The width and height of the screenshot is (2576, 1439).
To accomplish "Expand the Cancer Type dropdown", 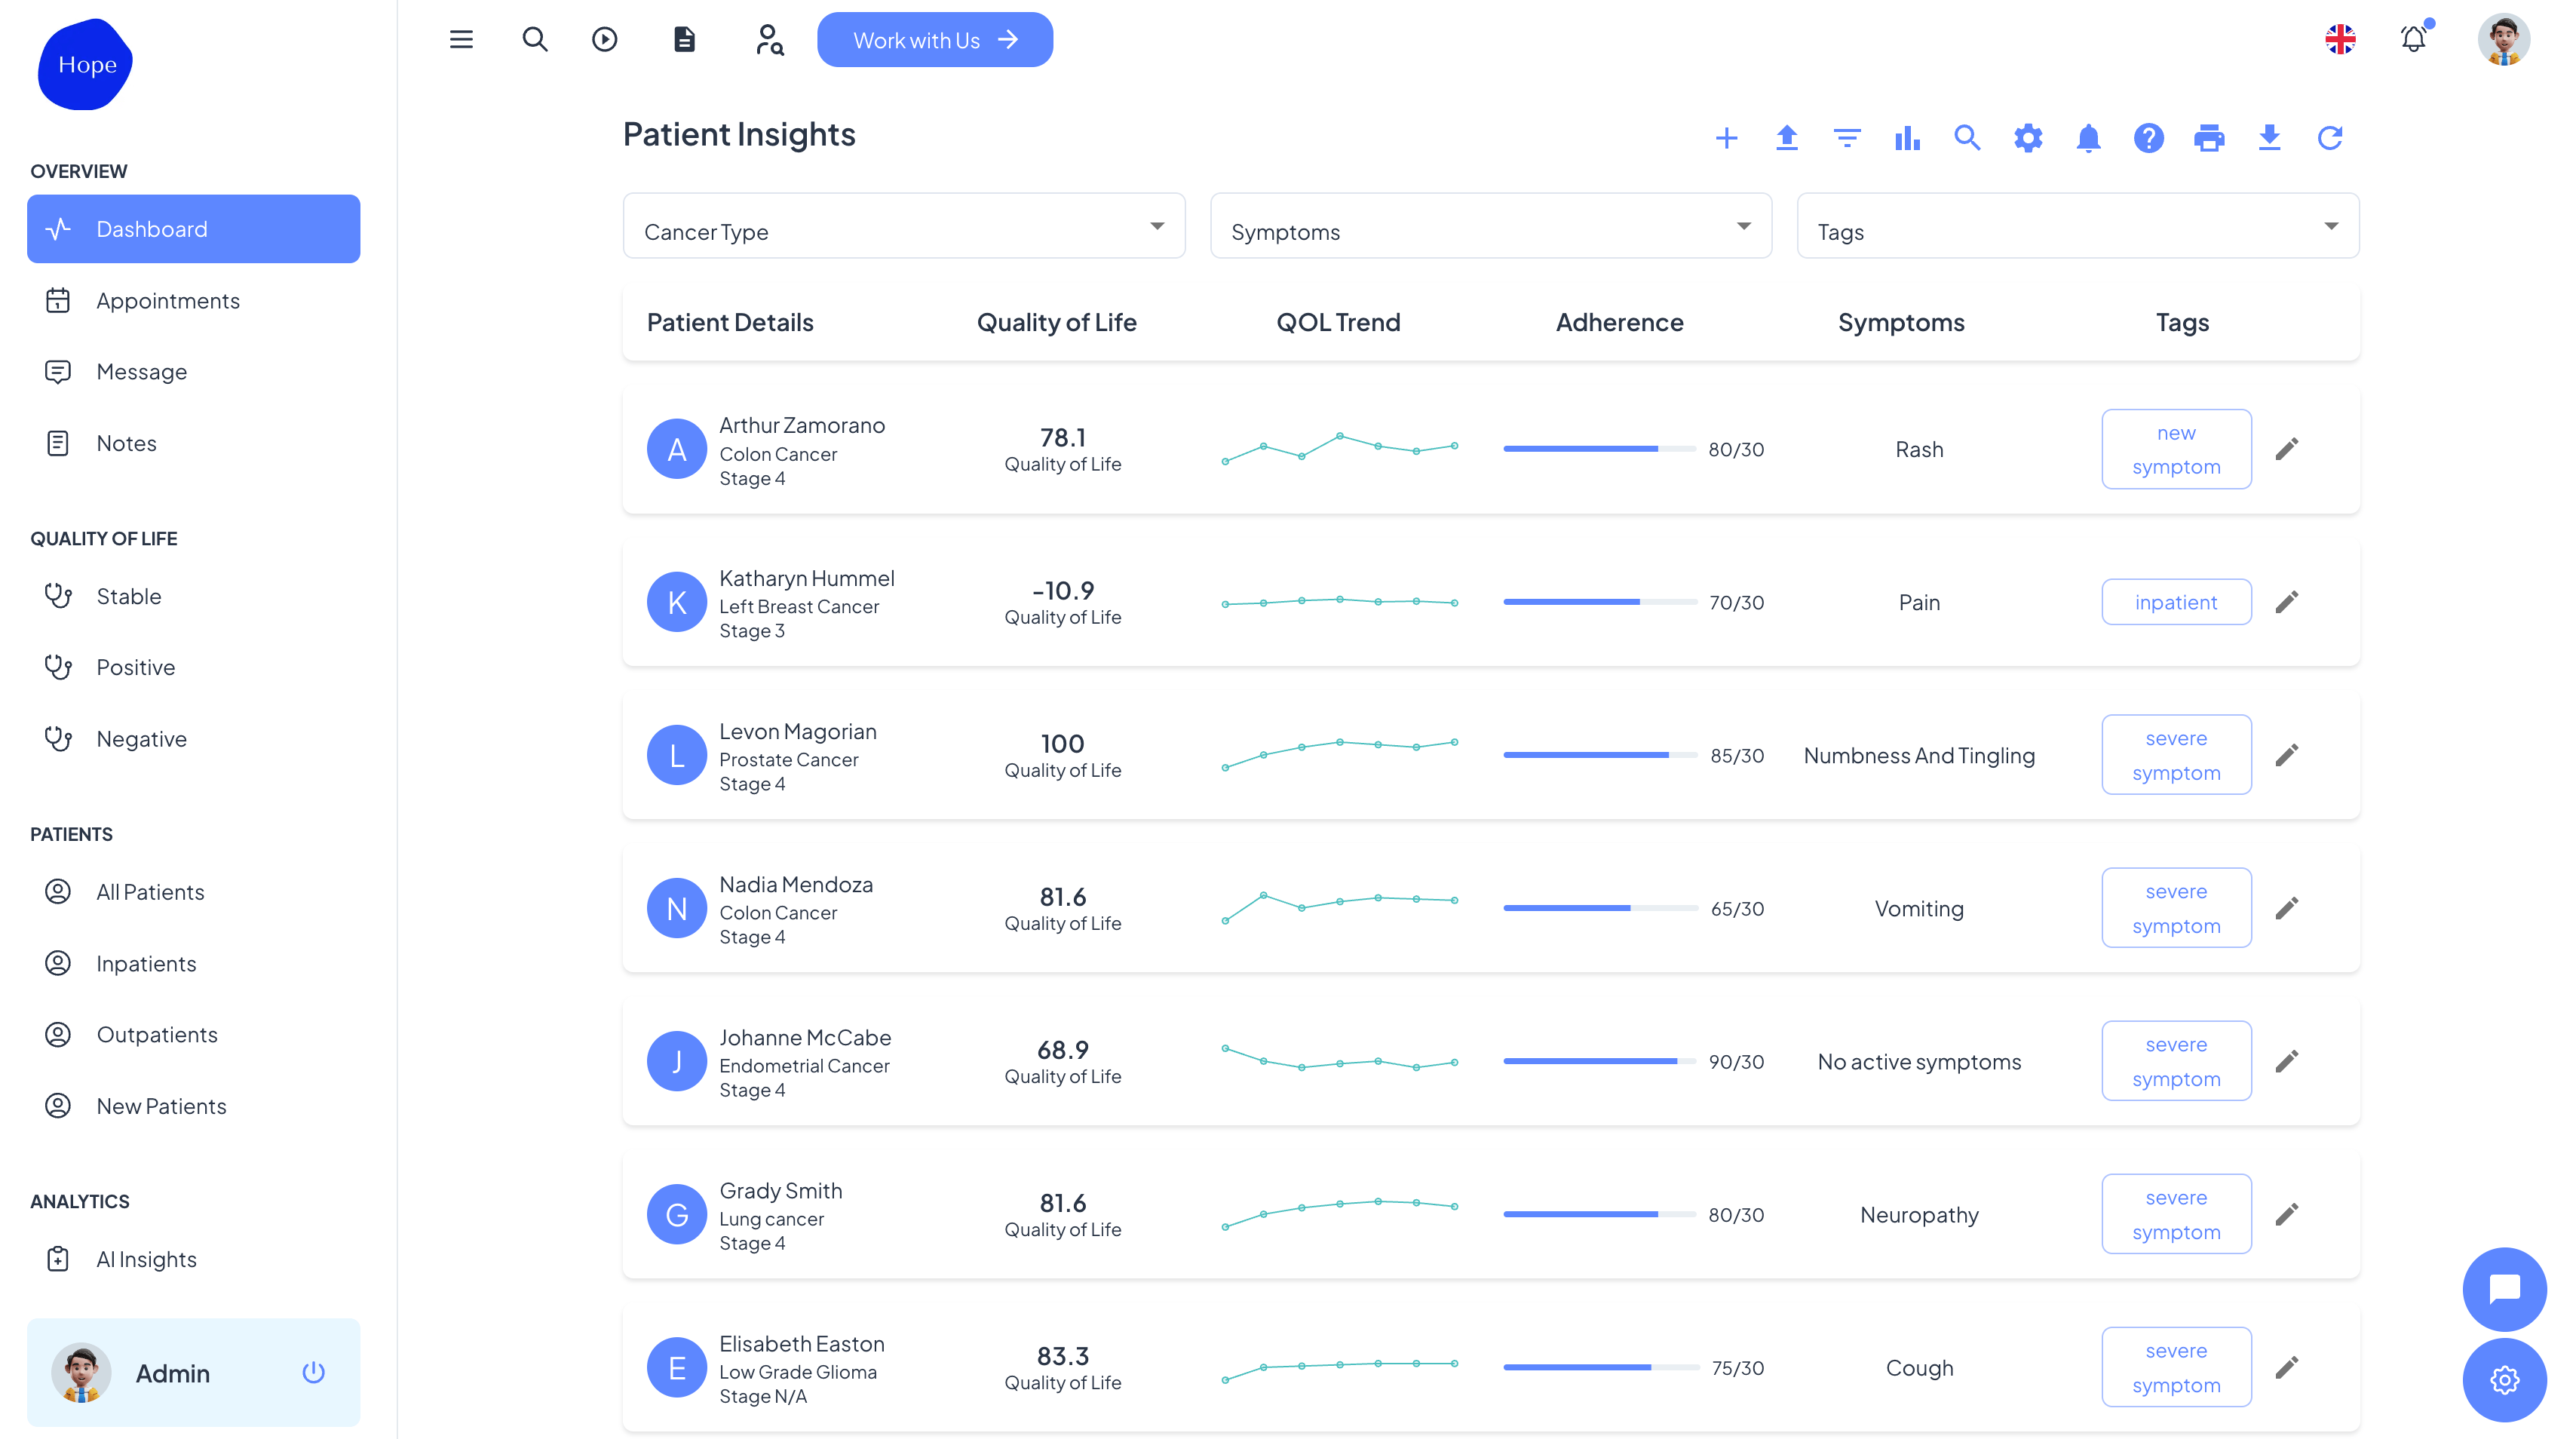I will [904, 226].
